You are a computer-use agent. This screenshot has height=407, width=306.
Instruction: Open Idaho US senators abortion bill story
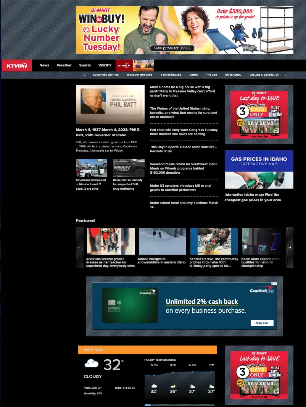(x=180, y=188)
